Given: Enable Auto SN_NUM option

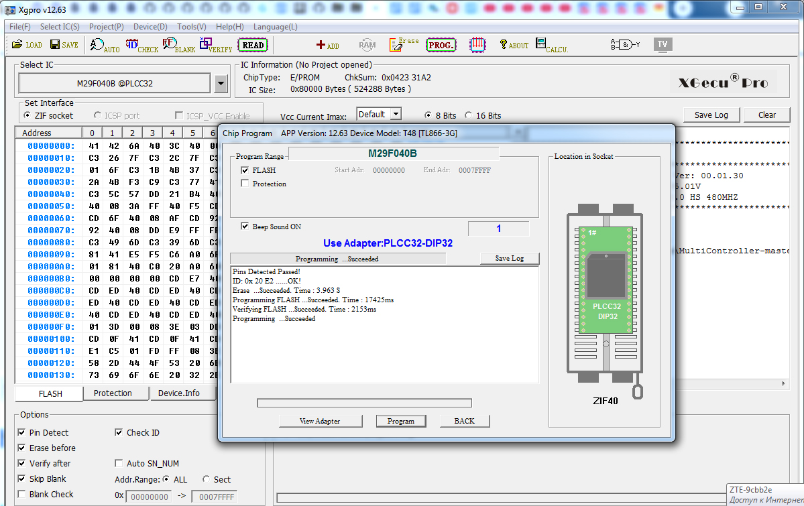Looking at the screenshot, I should 119,464.
